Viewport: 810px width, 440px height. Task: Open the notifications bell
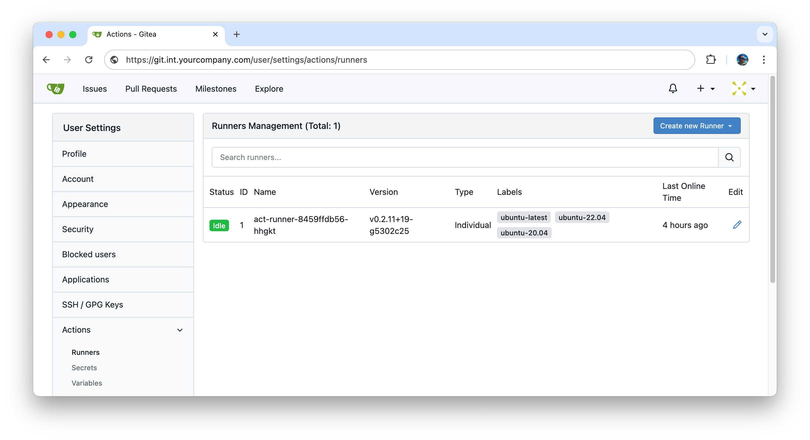673,89
